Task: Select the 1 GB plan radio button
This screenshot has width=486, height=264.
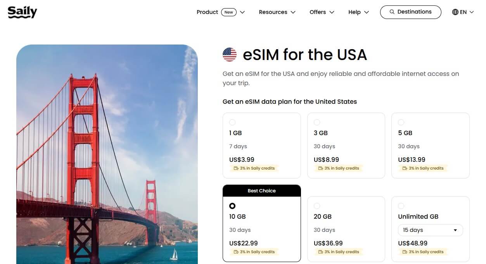Action: [232, 122]
